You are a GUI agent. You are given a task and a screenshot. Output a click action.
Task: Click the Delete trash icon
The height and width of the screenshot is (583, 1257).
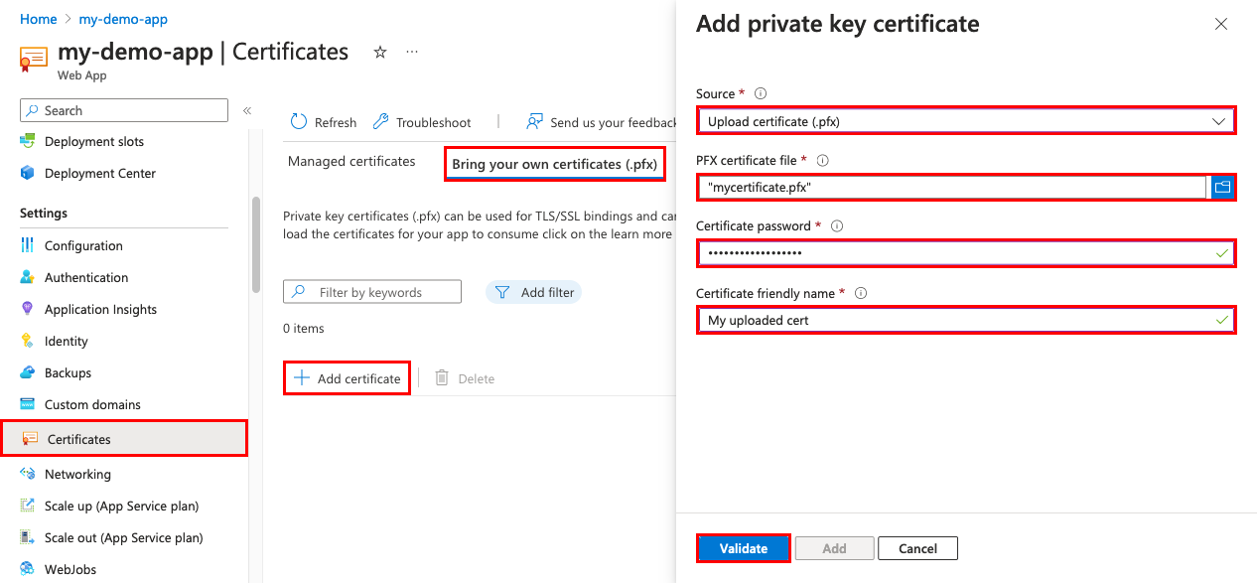point(442,377)
